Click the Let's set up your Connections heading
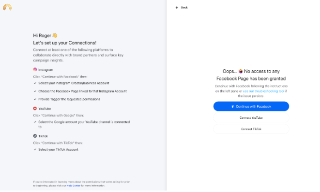Image resolution: width=320 pixels, height=192 pixels. coord(65,43)
